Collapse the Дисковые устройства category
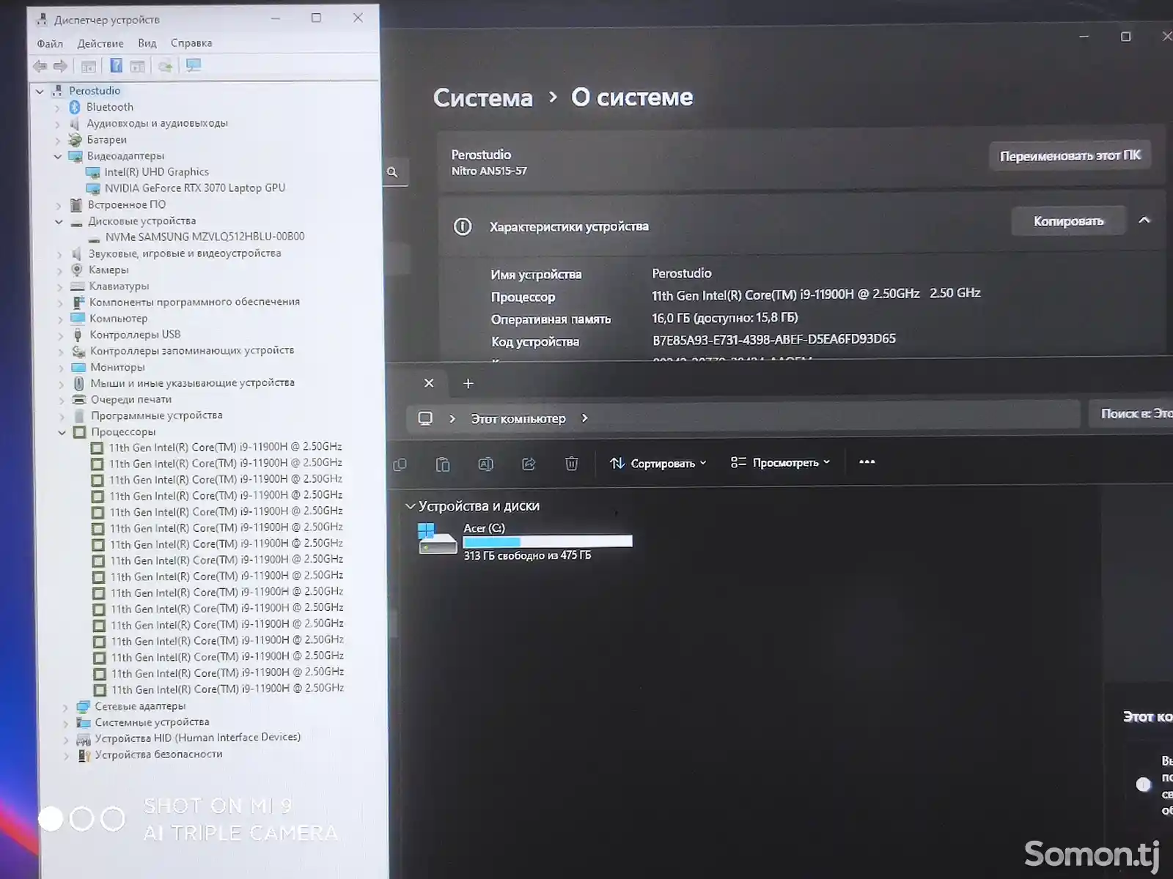 coord(59,221)
